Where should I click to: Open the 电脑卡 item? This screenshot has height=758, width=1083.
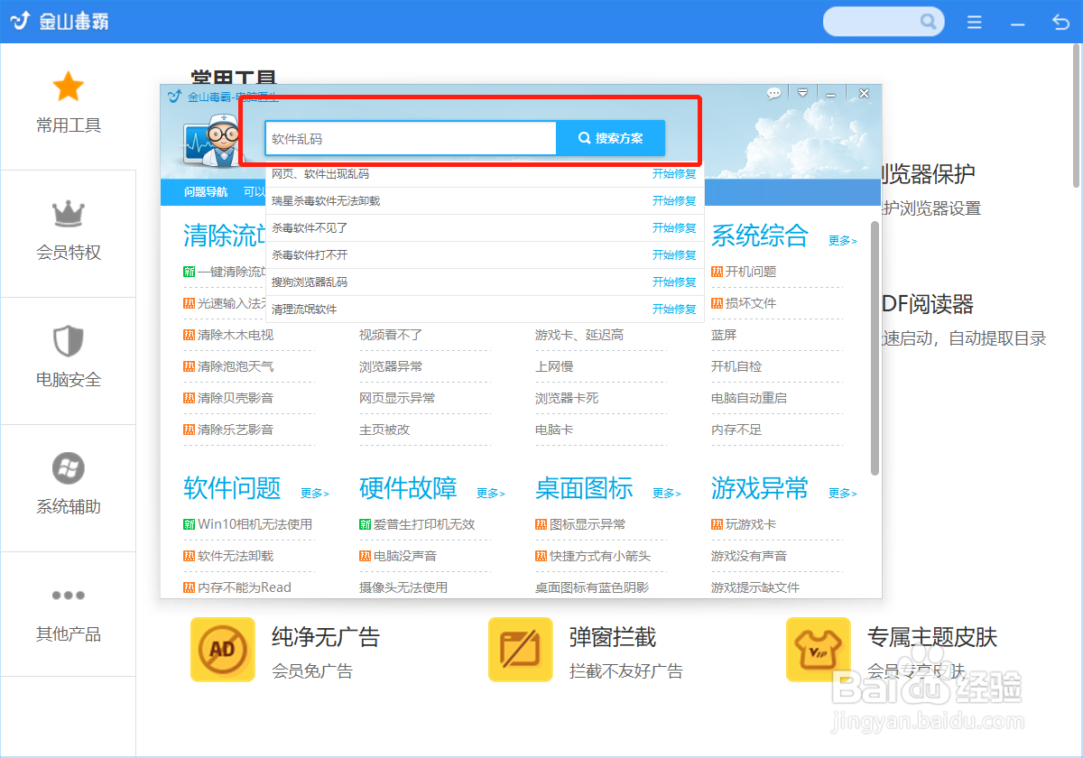pyautogui.click(x=554, y=430)
